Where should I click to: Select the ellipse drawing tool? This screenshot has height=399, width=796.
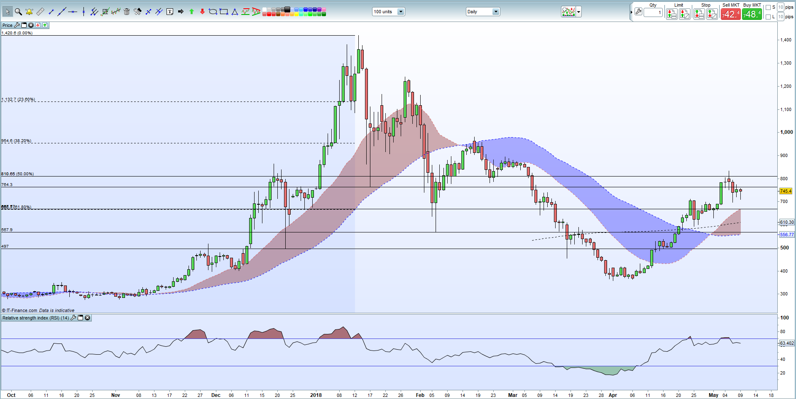pos(213,12)
